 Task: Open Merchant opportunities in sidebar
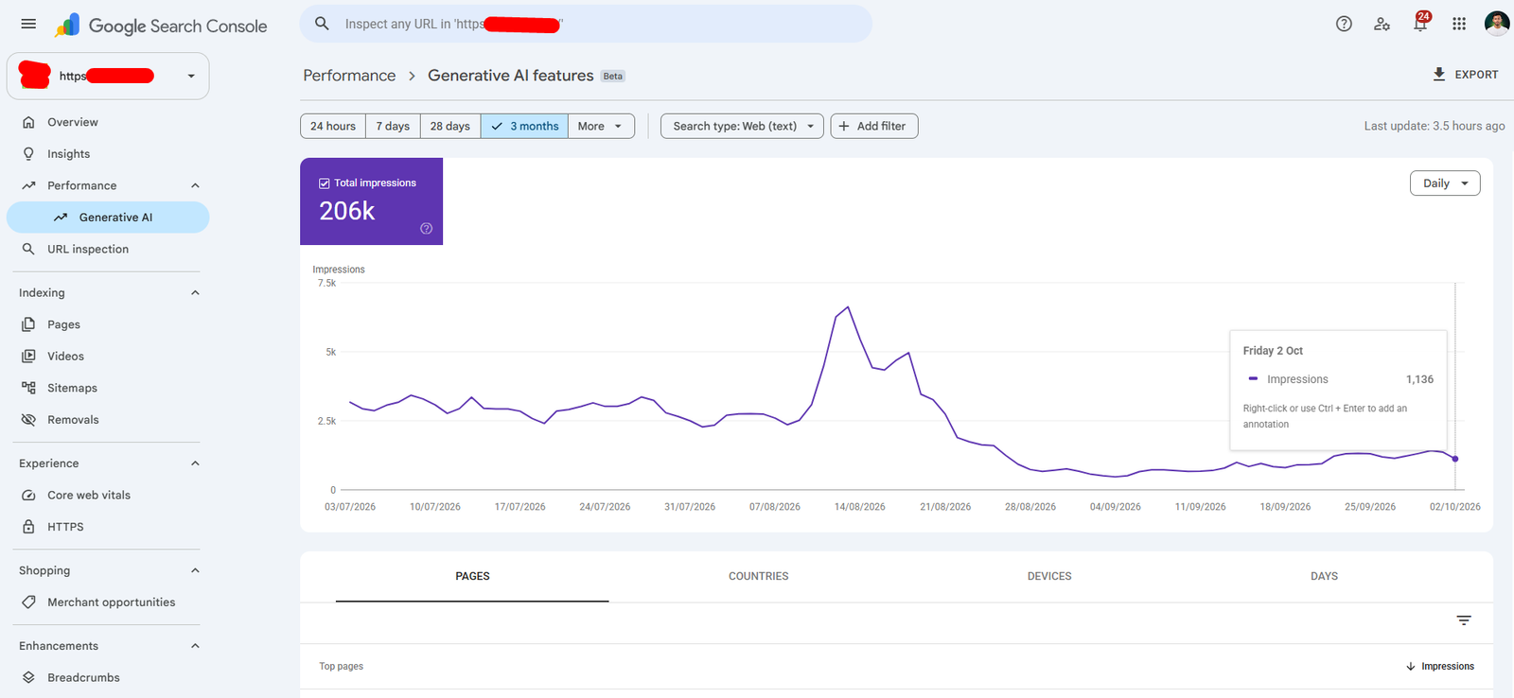tap(108, 602)
